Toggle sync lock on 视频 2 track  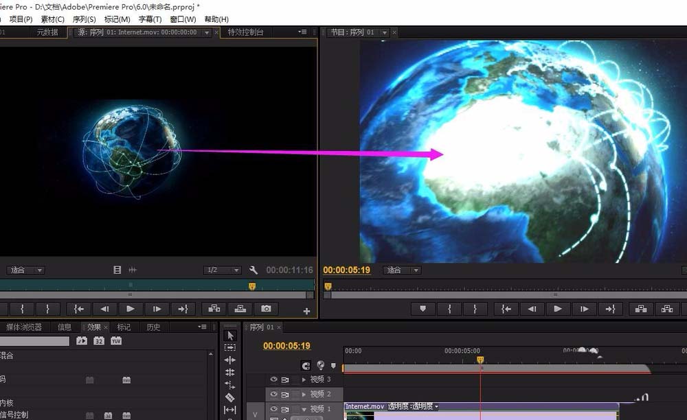click(285, 395)
